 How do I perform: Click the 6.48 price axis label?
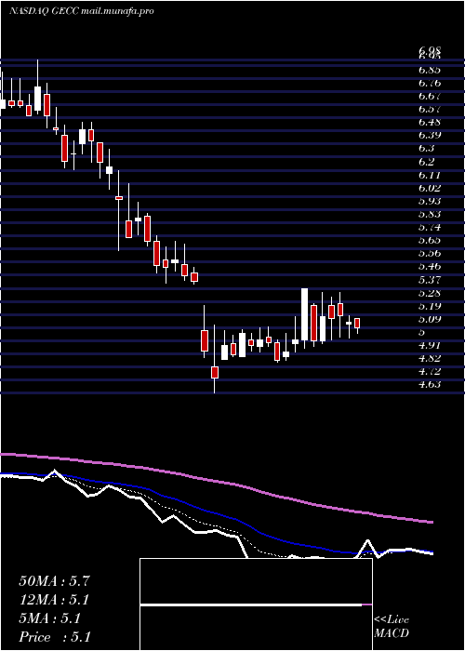click(x=430, y=122)
